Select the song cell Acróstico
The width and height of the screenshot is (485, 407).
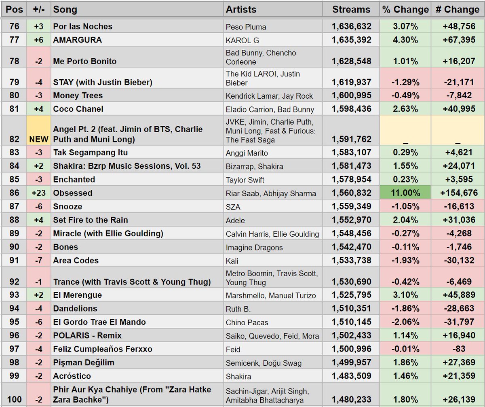pyautogui.click(x=137, y=376)
